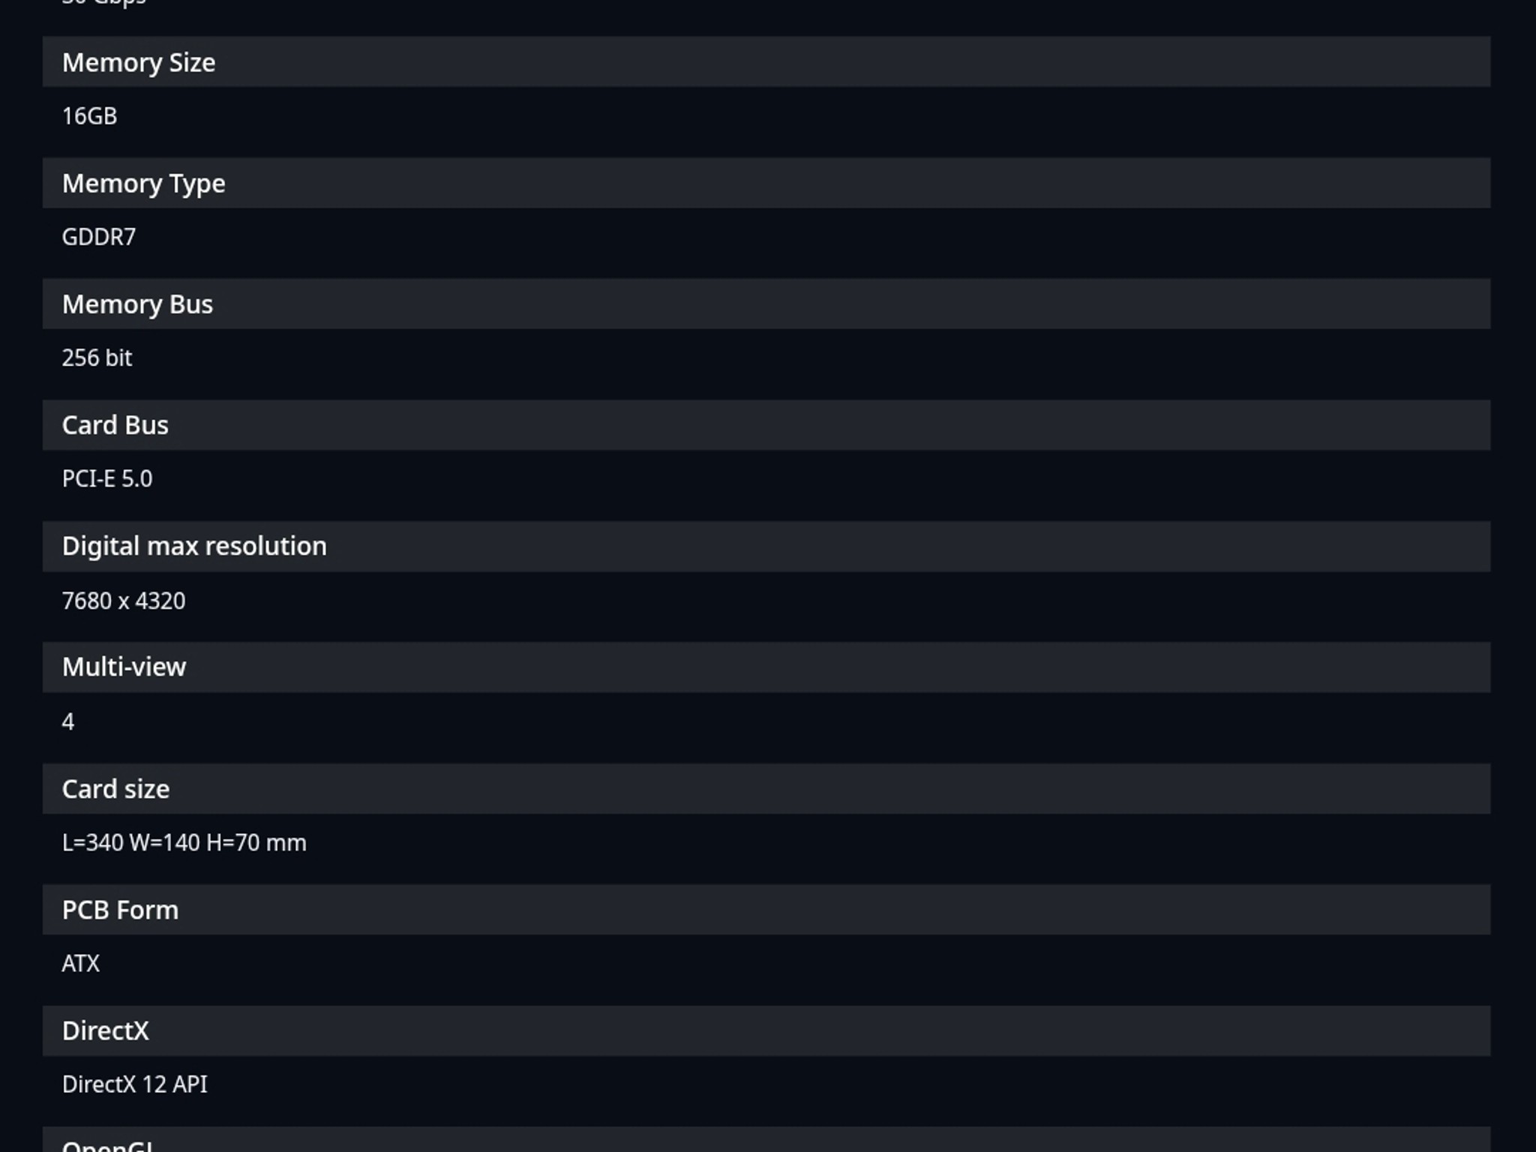Viewport: 1536px width, 1152px height.
Task: Select the Multi-view value 4
Action: tap(68, 721)
